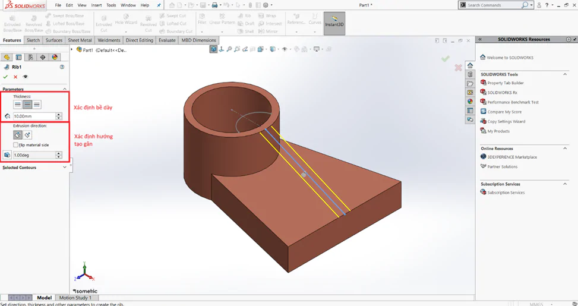Enable Flip material side checkbox
This screenshot has width=578, height=306.
pos(15,145)
